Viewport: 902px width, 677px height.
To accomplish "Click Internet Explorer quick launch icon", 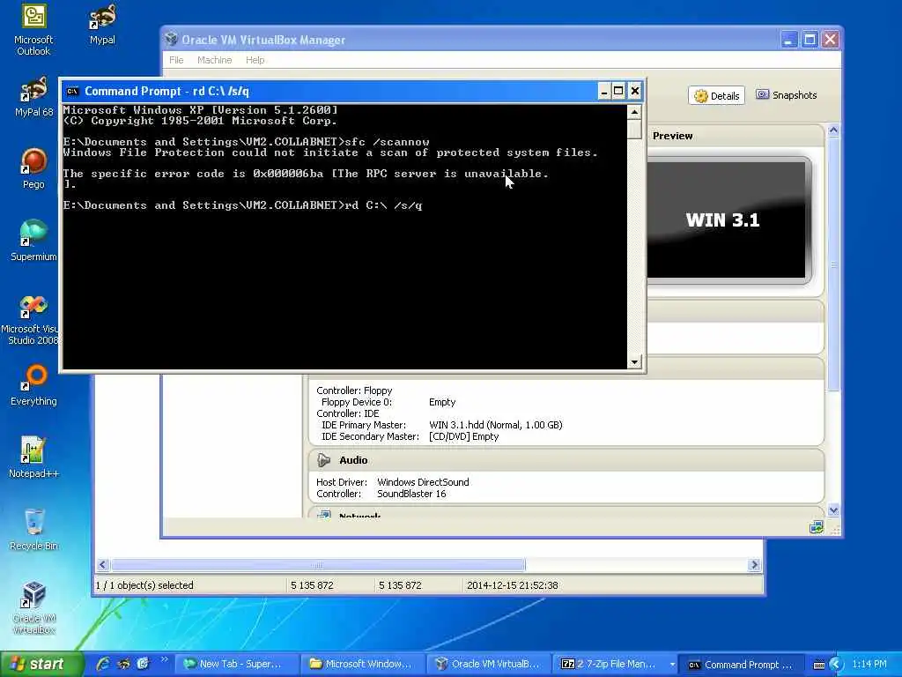I will pos(104,664).
